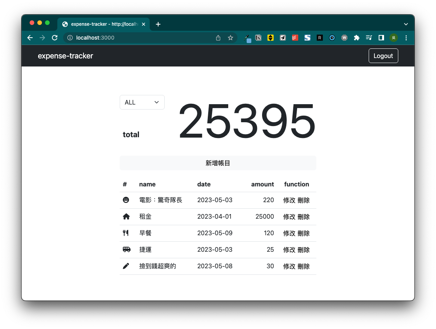Open the ColorZilla eyedropper extension
Viewport: 436px width, 329px height.
point(247,38)
